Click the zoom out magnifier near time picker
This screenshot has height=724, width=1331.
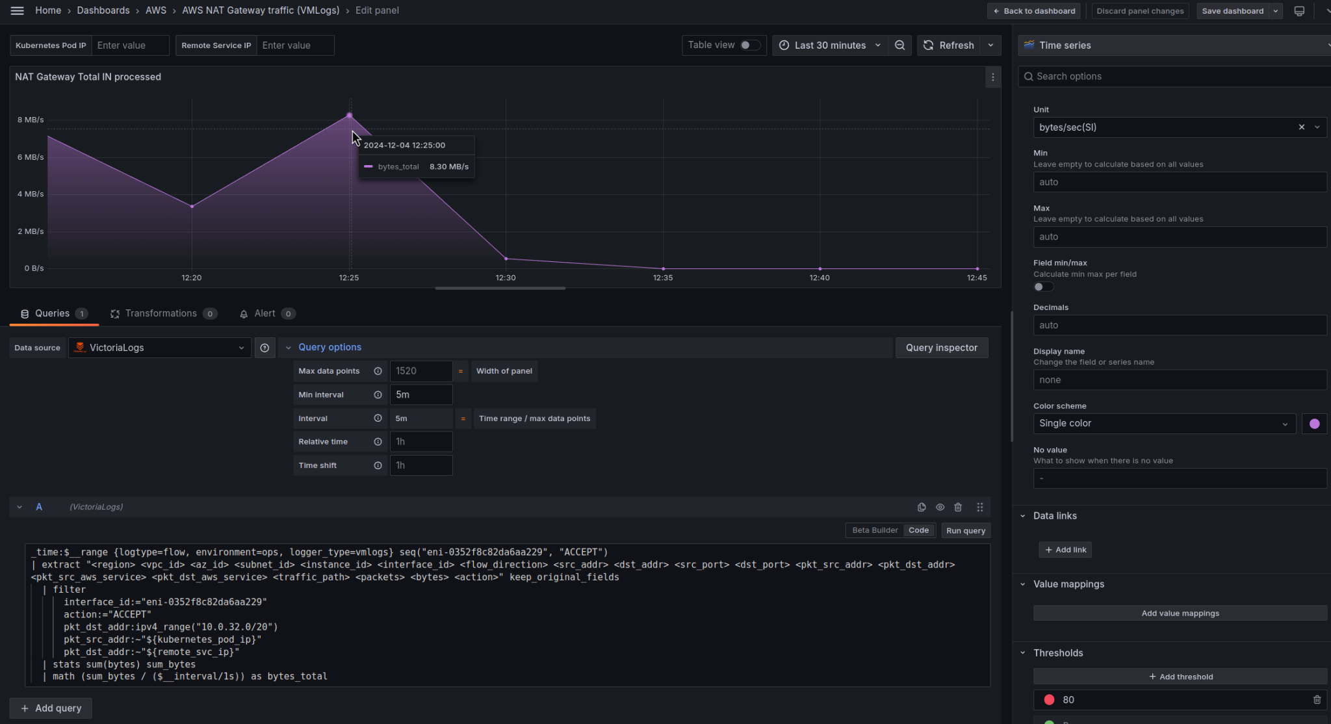(x=900, y=45)
